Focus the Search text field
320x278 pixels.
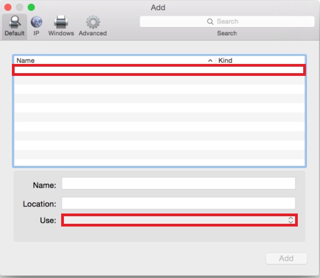coord(227,22)
